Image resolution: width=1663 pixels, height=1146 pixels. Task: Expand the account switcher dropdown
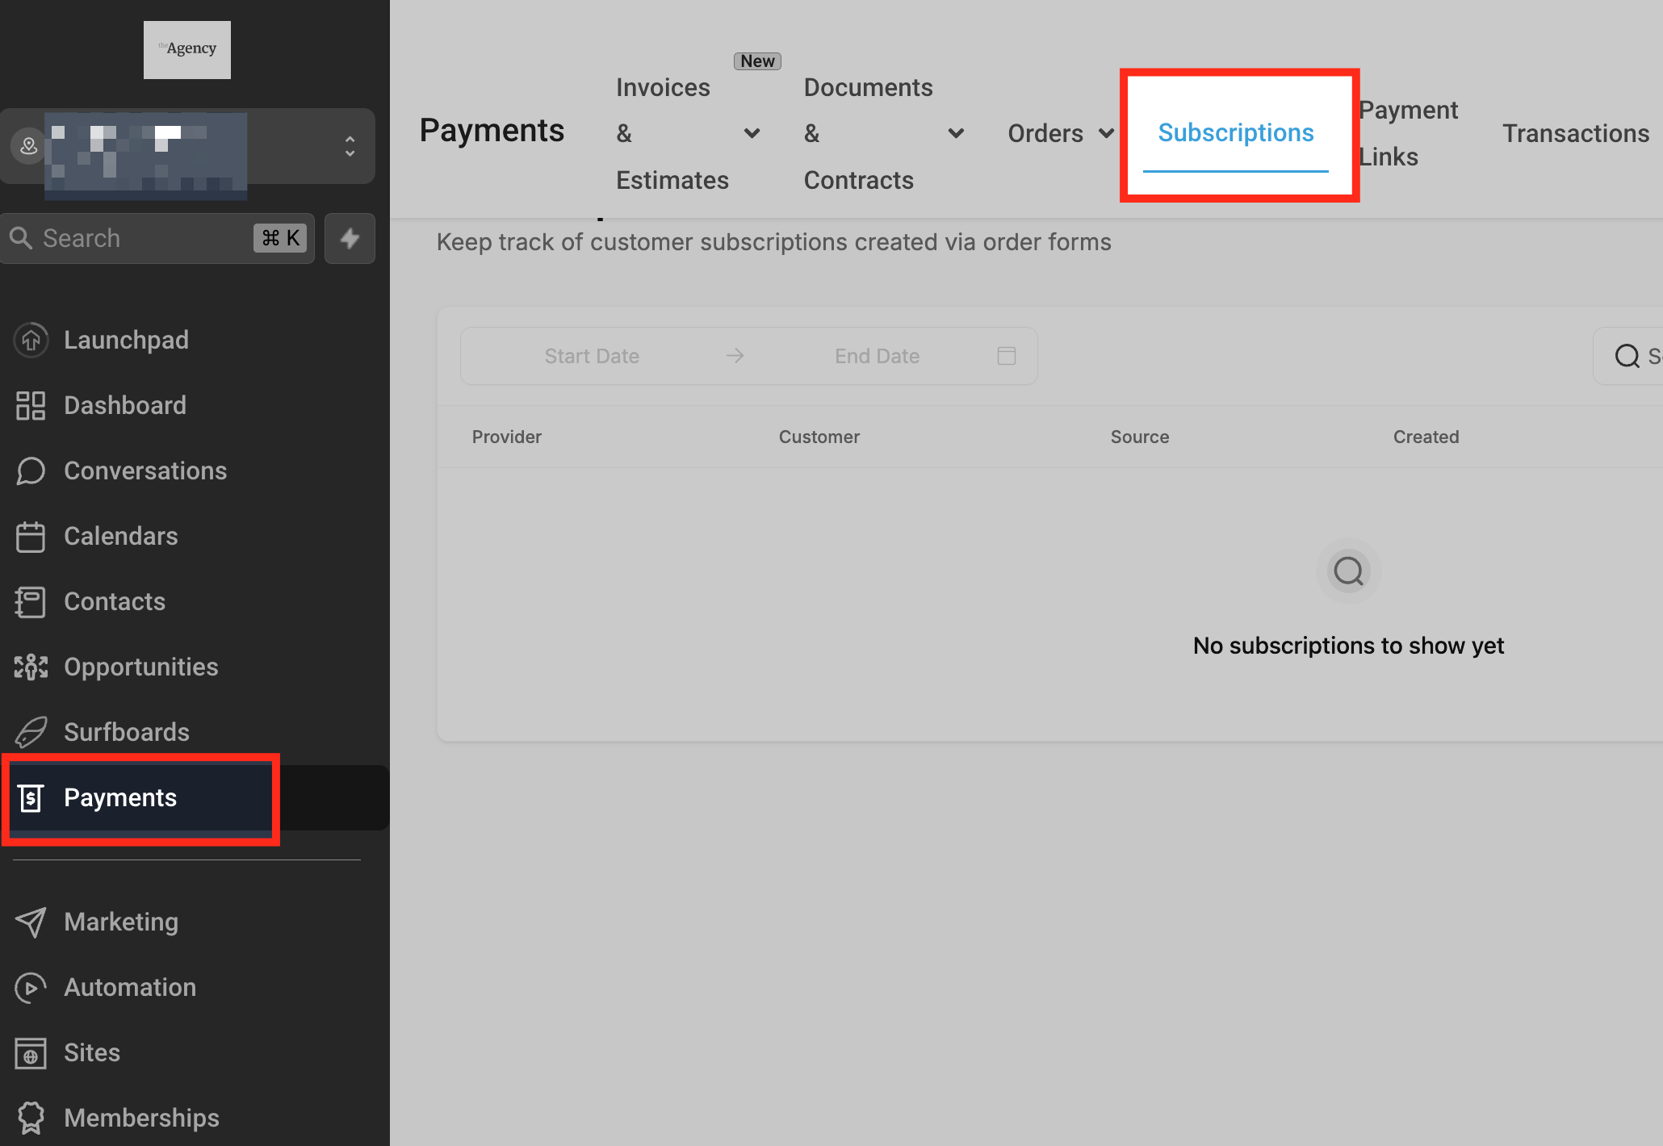350,146
